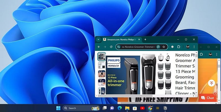Open File Explorer from the taskbar
Image resolution: width=221 pixels, height=112 pixels.
(127, 108)
